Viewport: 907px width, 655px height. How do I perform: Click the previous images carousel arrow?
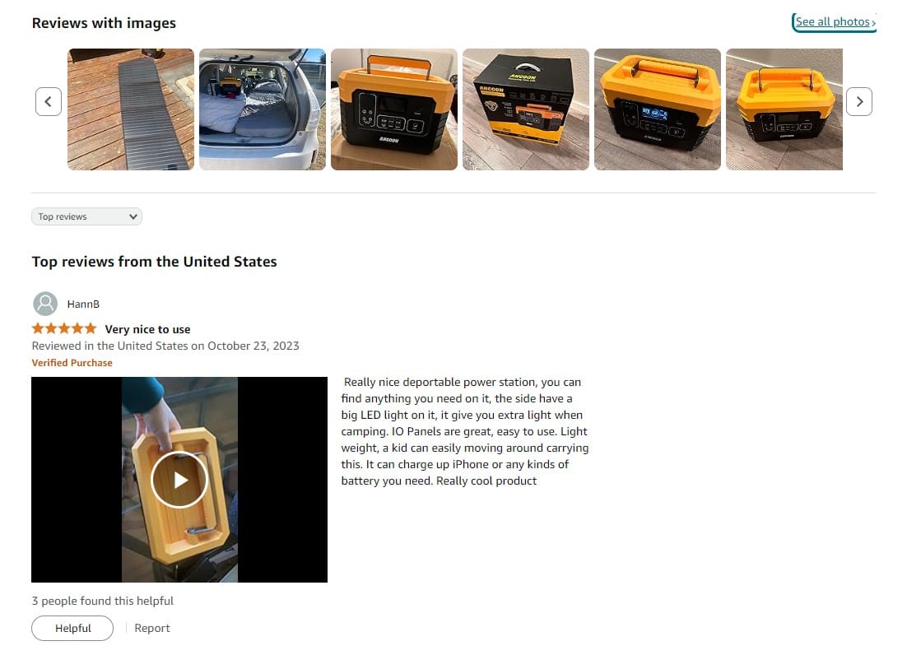[49, 102]
